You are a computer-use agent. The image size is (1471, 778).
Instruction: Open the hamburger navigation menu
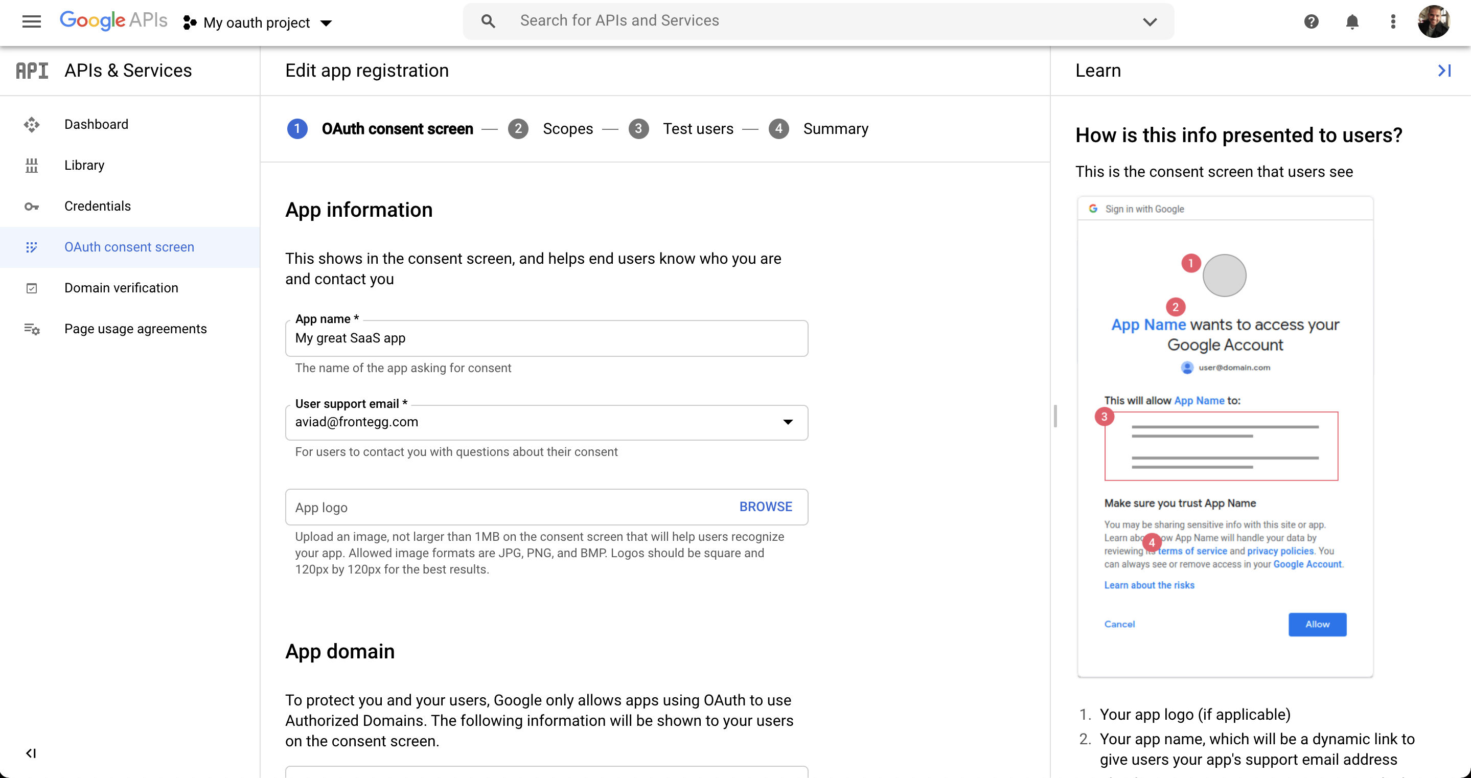(x=31, y=21)
